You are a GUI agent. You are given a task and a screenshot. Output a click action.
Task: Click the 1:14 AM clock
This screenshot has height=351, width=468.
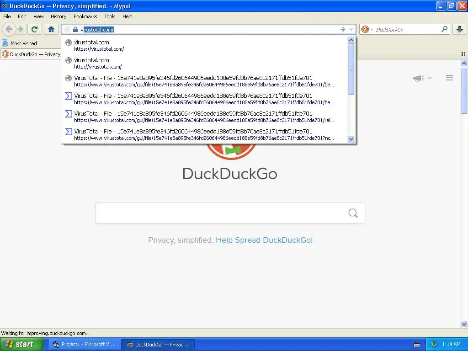coord(451,344)
